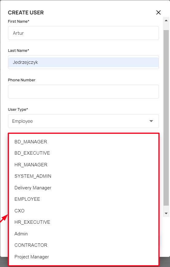
Task: Select CXO option
Action: pyautogui.click(x=84, y=211)
